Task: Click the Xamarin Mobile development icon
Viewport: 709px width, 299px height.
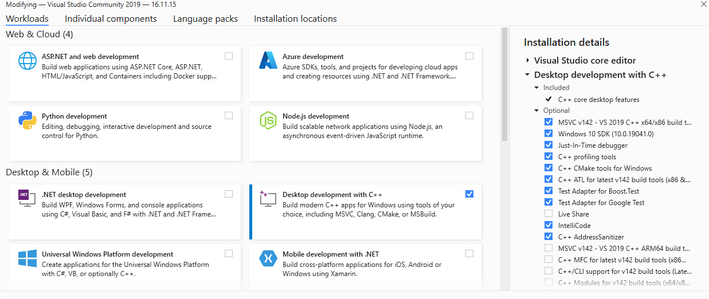Action: [268, 258]
